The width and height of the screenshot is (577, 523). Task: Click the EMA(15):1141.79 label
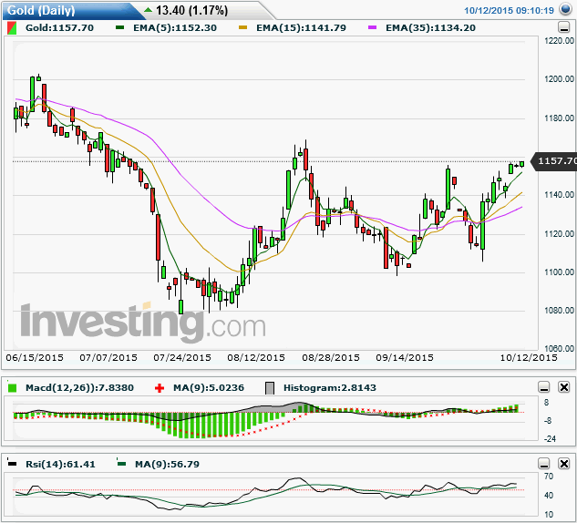click(301, 28)
